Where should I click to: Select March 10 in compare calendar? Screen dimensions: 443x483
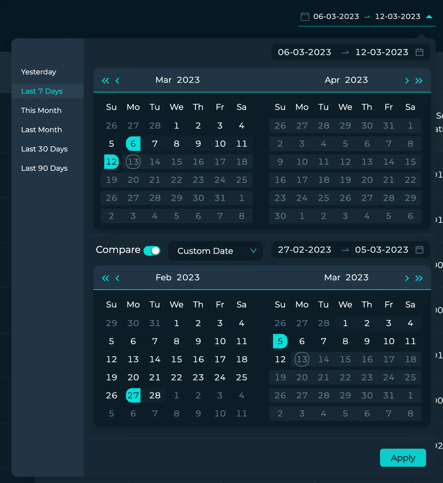(389, 341)
